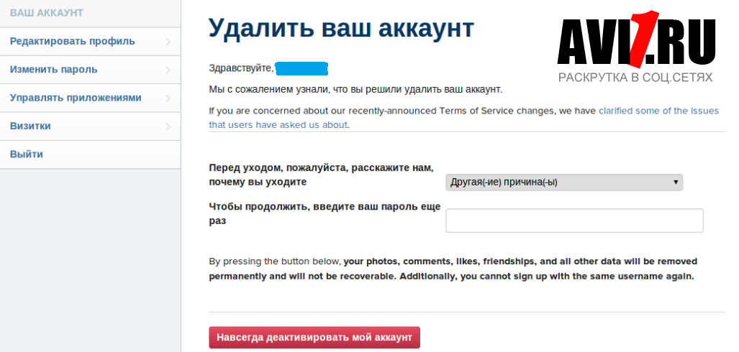Open the Изменить пароль menu item
Viewport: 739px width, 352px height.
(90, 70)
